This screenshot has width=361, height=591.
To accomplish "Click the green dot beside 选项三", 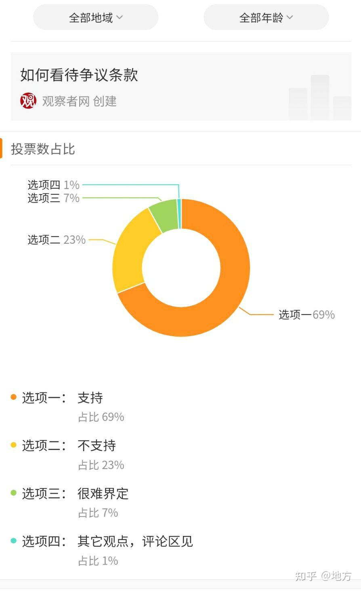I will 14,493.
